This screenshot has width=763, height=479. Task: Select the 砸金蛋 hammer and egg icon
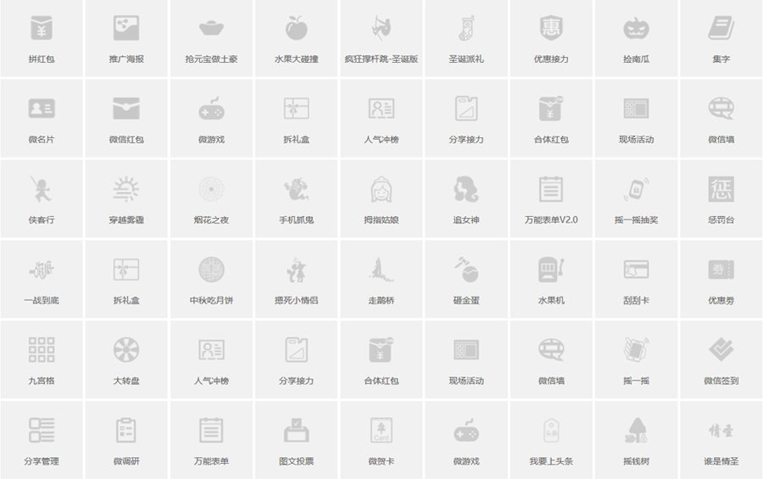pyautogui.click(x=465, y=270)
